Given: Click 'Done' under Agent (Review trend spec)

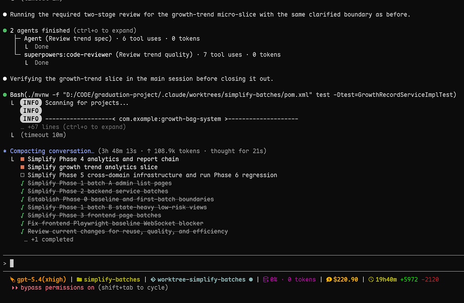Looking at the screenshot, I should click(41, 47).
